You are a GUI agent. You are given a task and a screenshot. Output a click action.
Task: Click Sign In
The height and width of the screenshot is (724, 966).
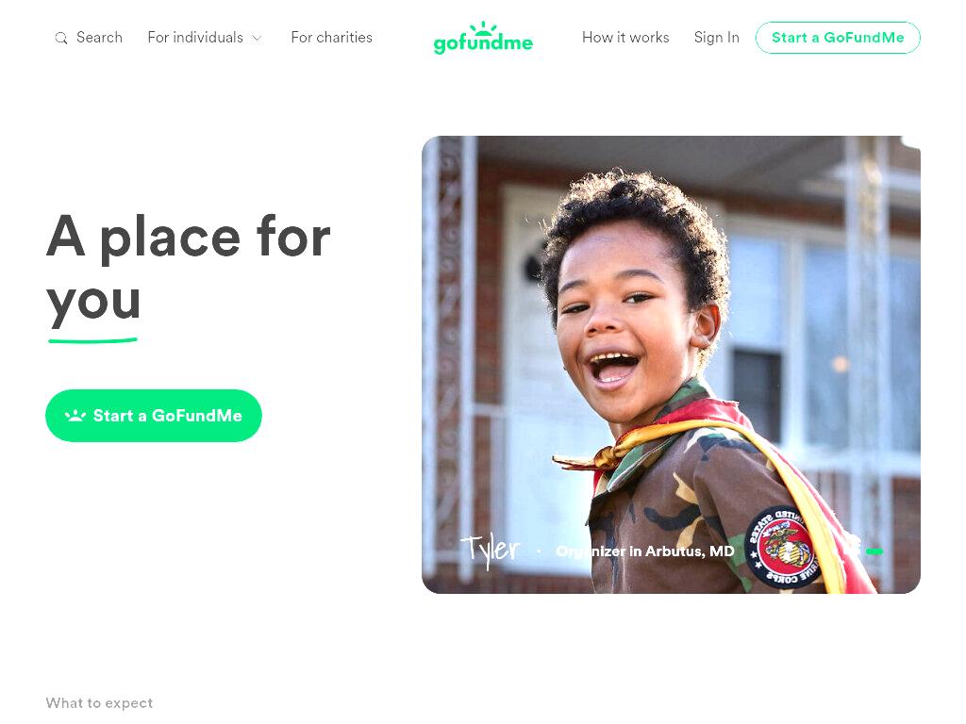[x=717, y=38]
